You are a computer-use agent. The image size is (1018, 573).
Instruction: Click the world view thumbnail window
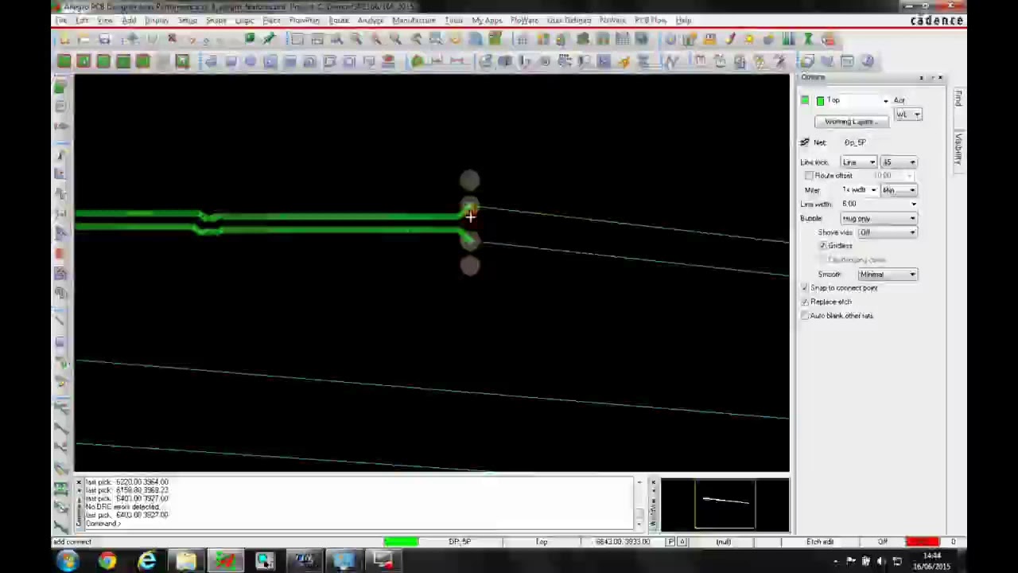pos(725,504)
